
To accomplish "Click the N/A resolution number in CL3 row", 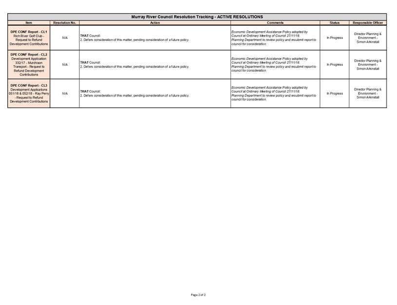I will pyautogui.click(x=65, y=94).
